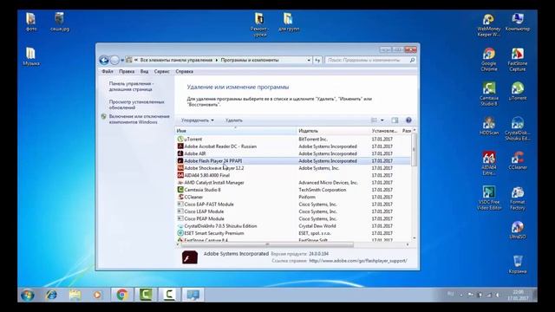Open the HDDScan desktop icon
This screenshot has height=312, width=555.
click(x=489, y=126)
